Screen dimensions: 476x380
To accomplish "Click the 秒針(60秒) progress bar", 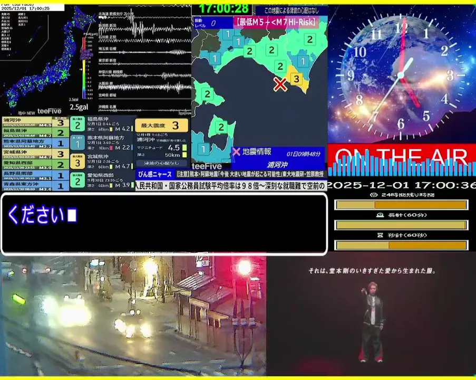I will 401,245.
